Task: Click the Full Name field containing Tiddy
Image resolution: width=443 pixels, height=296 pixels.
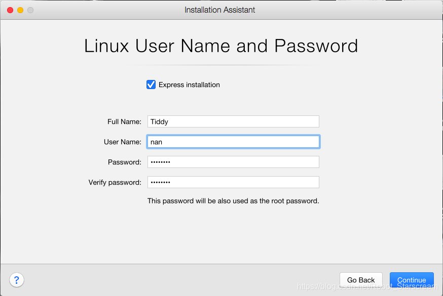Action: [233, 121]
